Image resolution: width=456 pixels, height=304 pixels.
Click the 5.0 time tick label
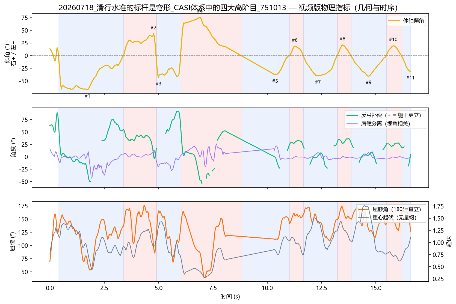[158, 288]
